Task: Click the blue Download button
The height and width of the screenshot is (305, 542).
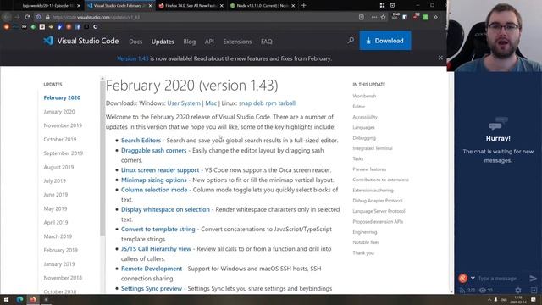Action: (385, 41)
